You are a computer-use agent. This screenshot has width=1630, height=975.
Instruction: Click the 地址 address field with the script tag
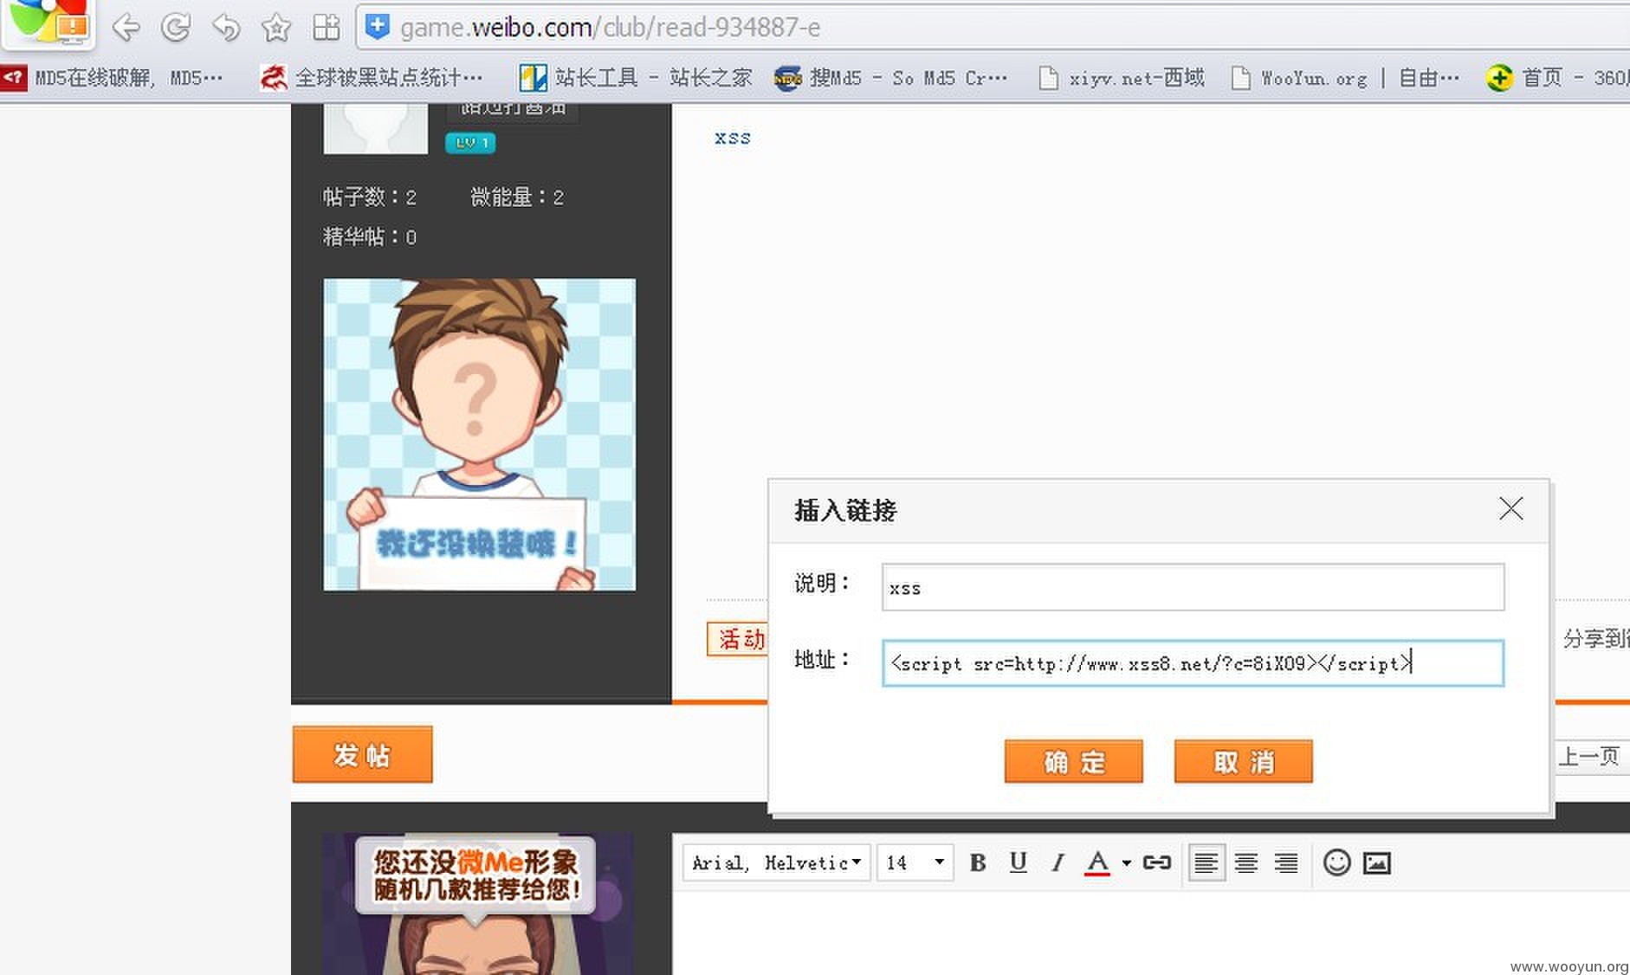pyautogui.click(x=1193, y=663)
